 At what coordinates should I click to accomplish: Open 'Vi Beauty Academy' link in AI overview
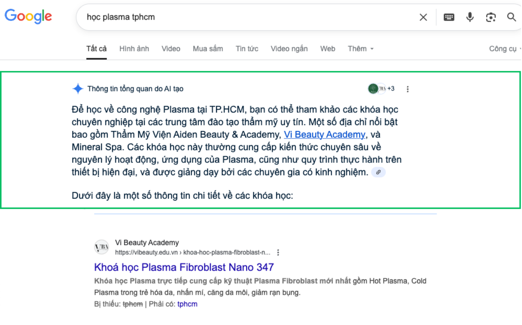point(325,135)
